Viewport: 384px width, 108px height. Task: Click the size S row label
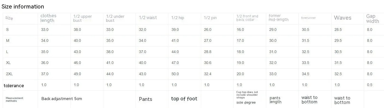click(7, 30)
